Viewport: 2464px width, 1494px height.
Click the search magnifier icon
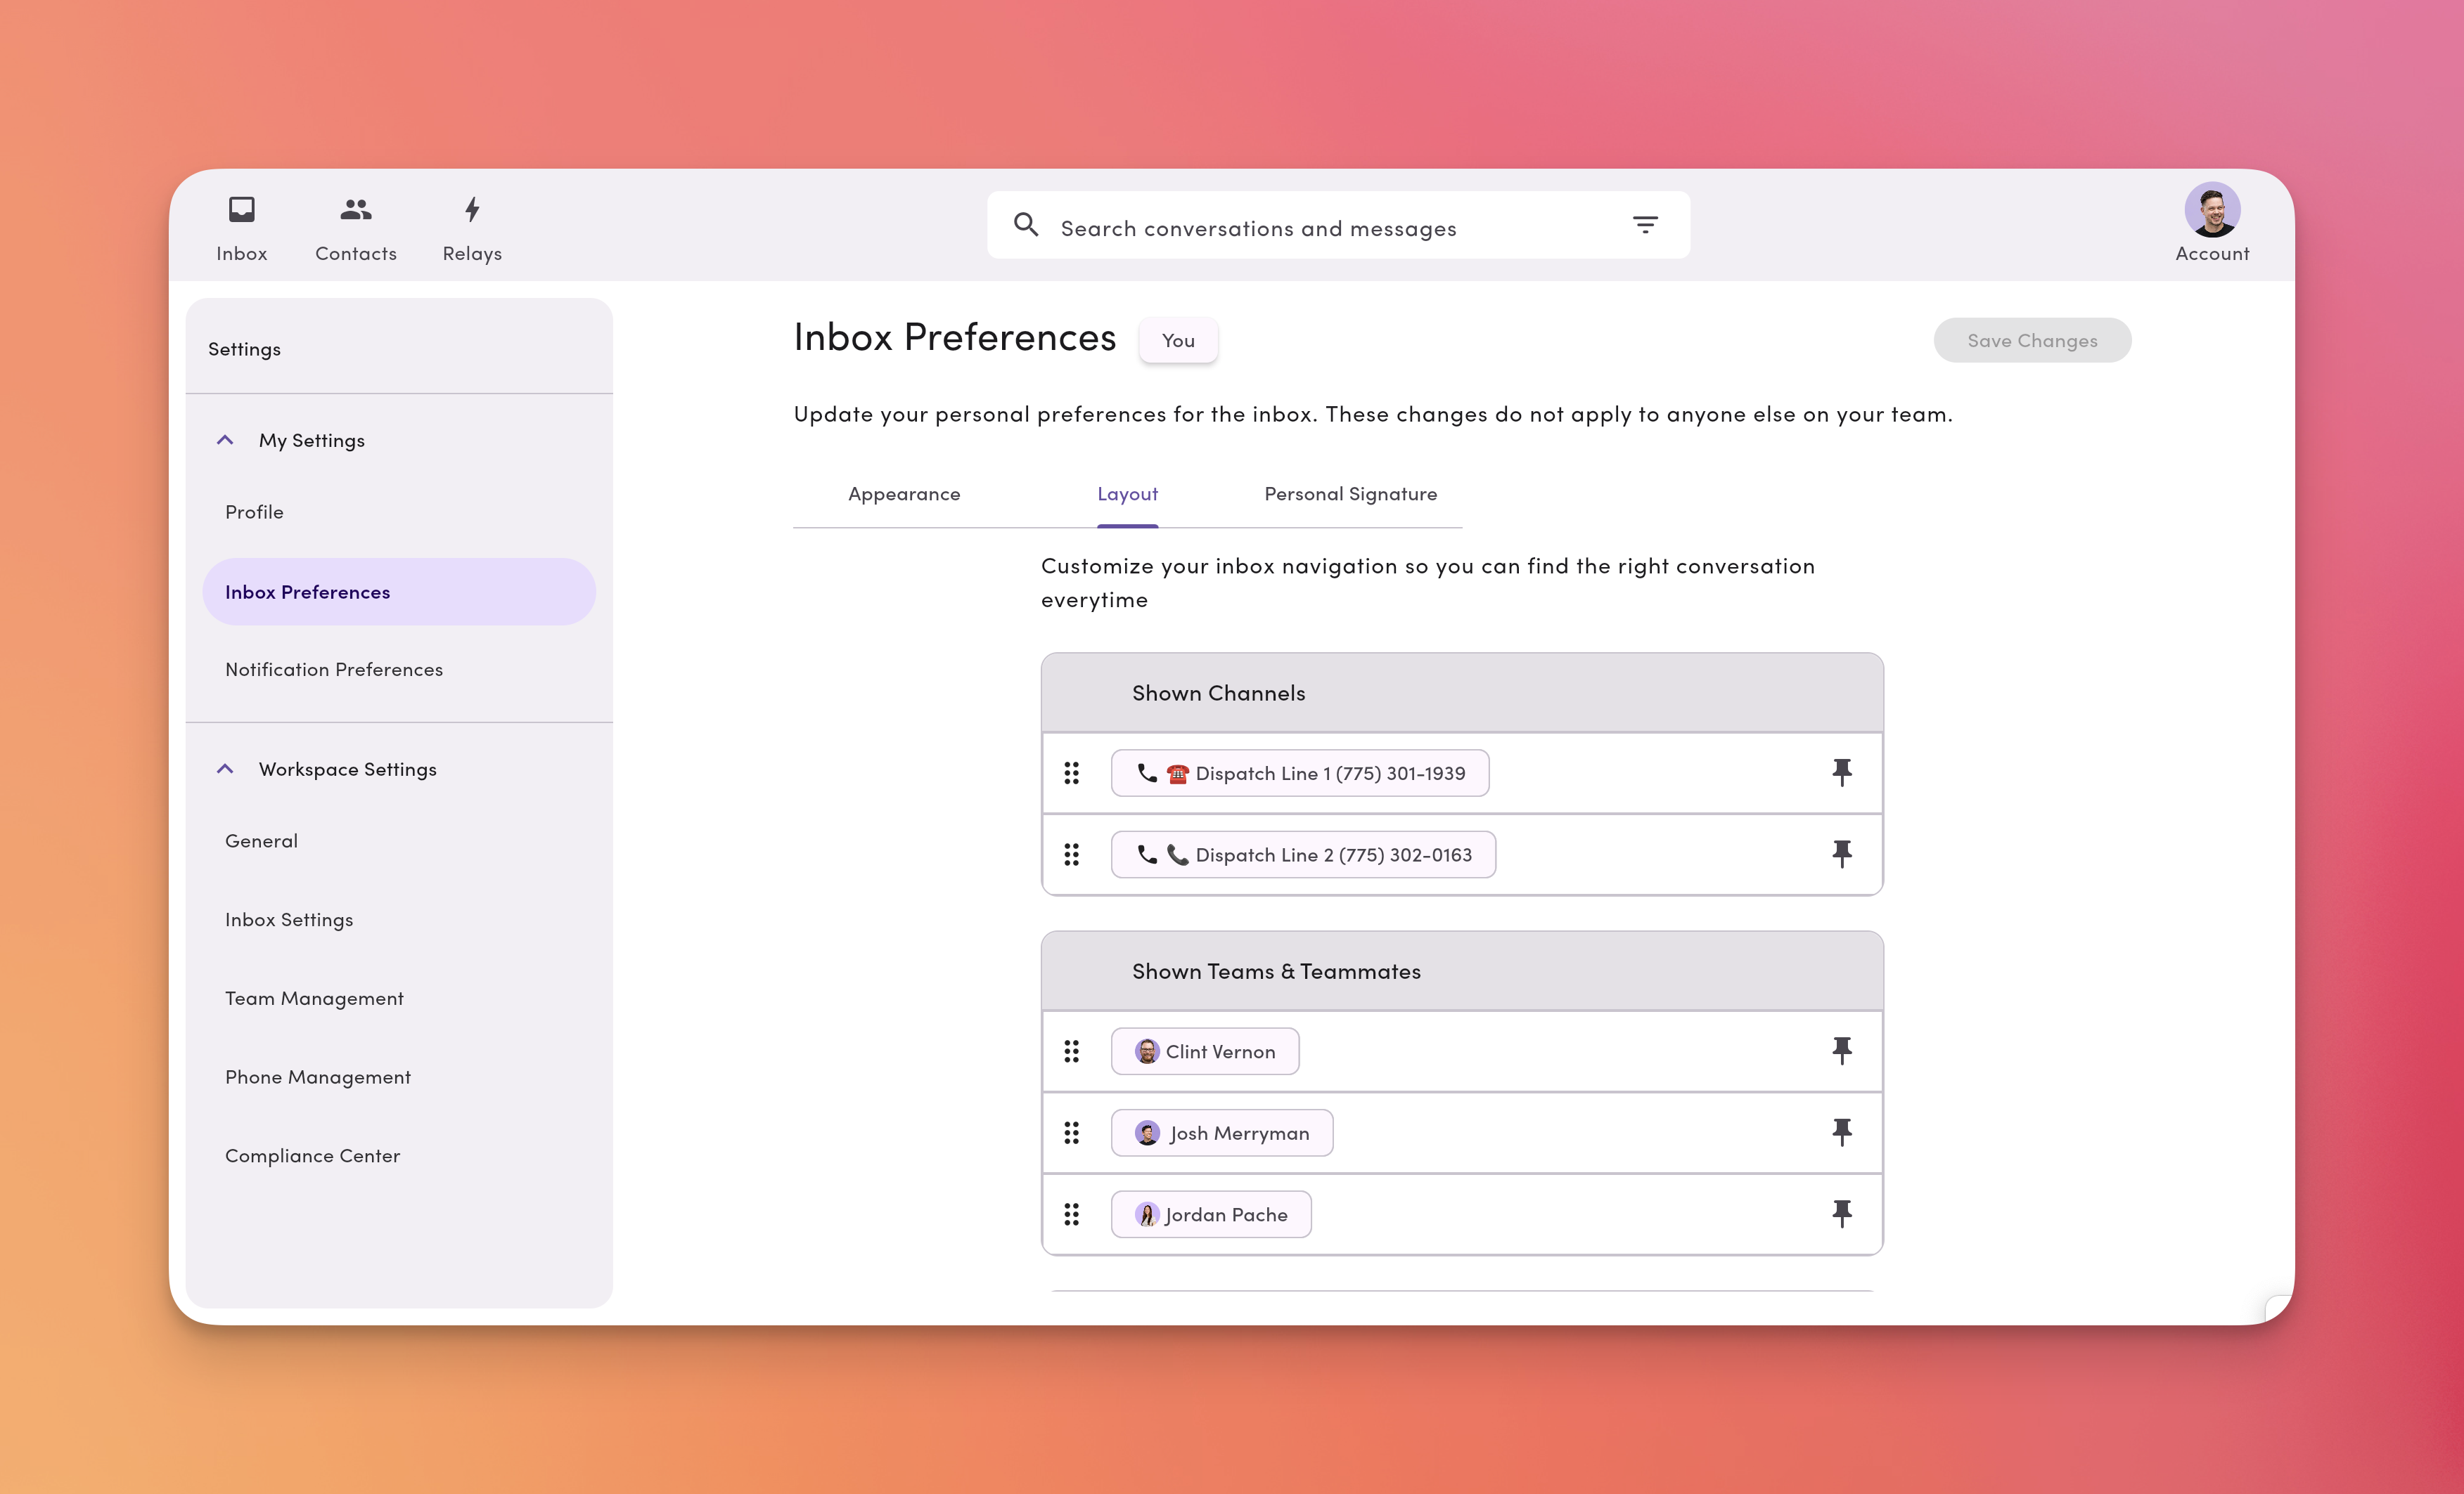(1026, 225)
